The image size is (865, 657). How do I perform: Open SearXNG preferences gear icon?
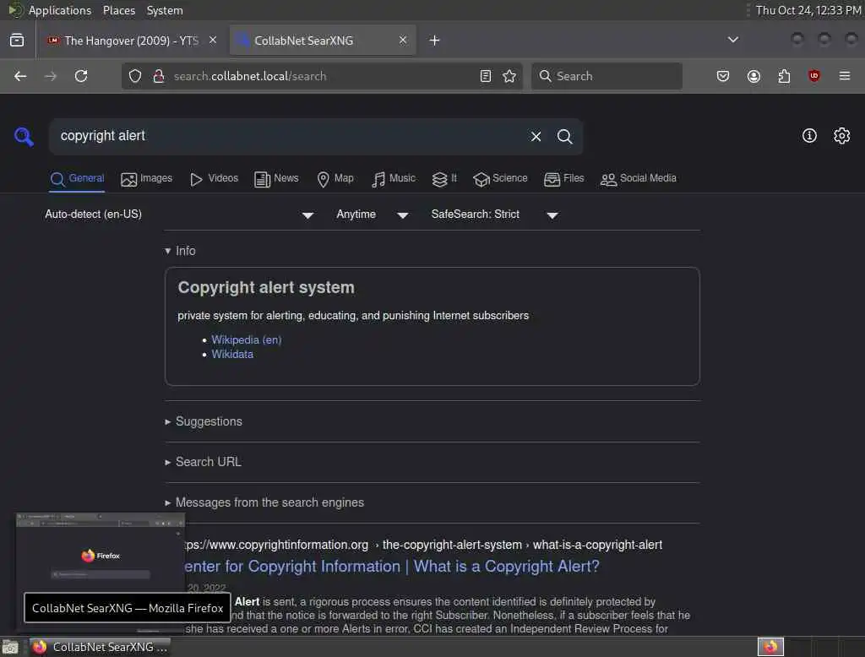[x=842, y=136]
